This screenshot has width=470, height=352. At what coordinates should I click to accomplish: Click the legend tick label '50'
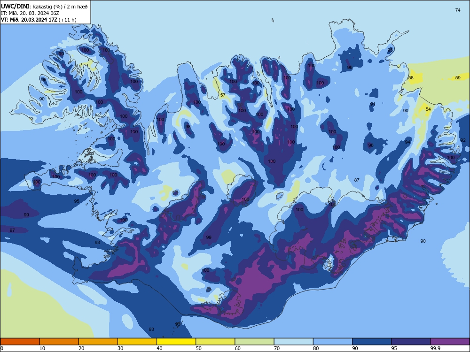pos(199,348)
